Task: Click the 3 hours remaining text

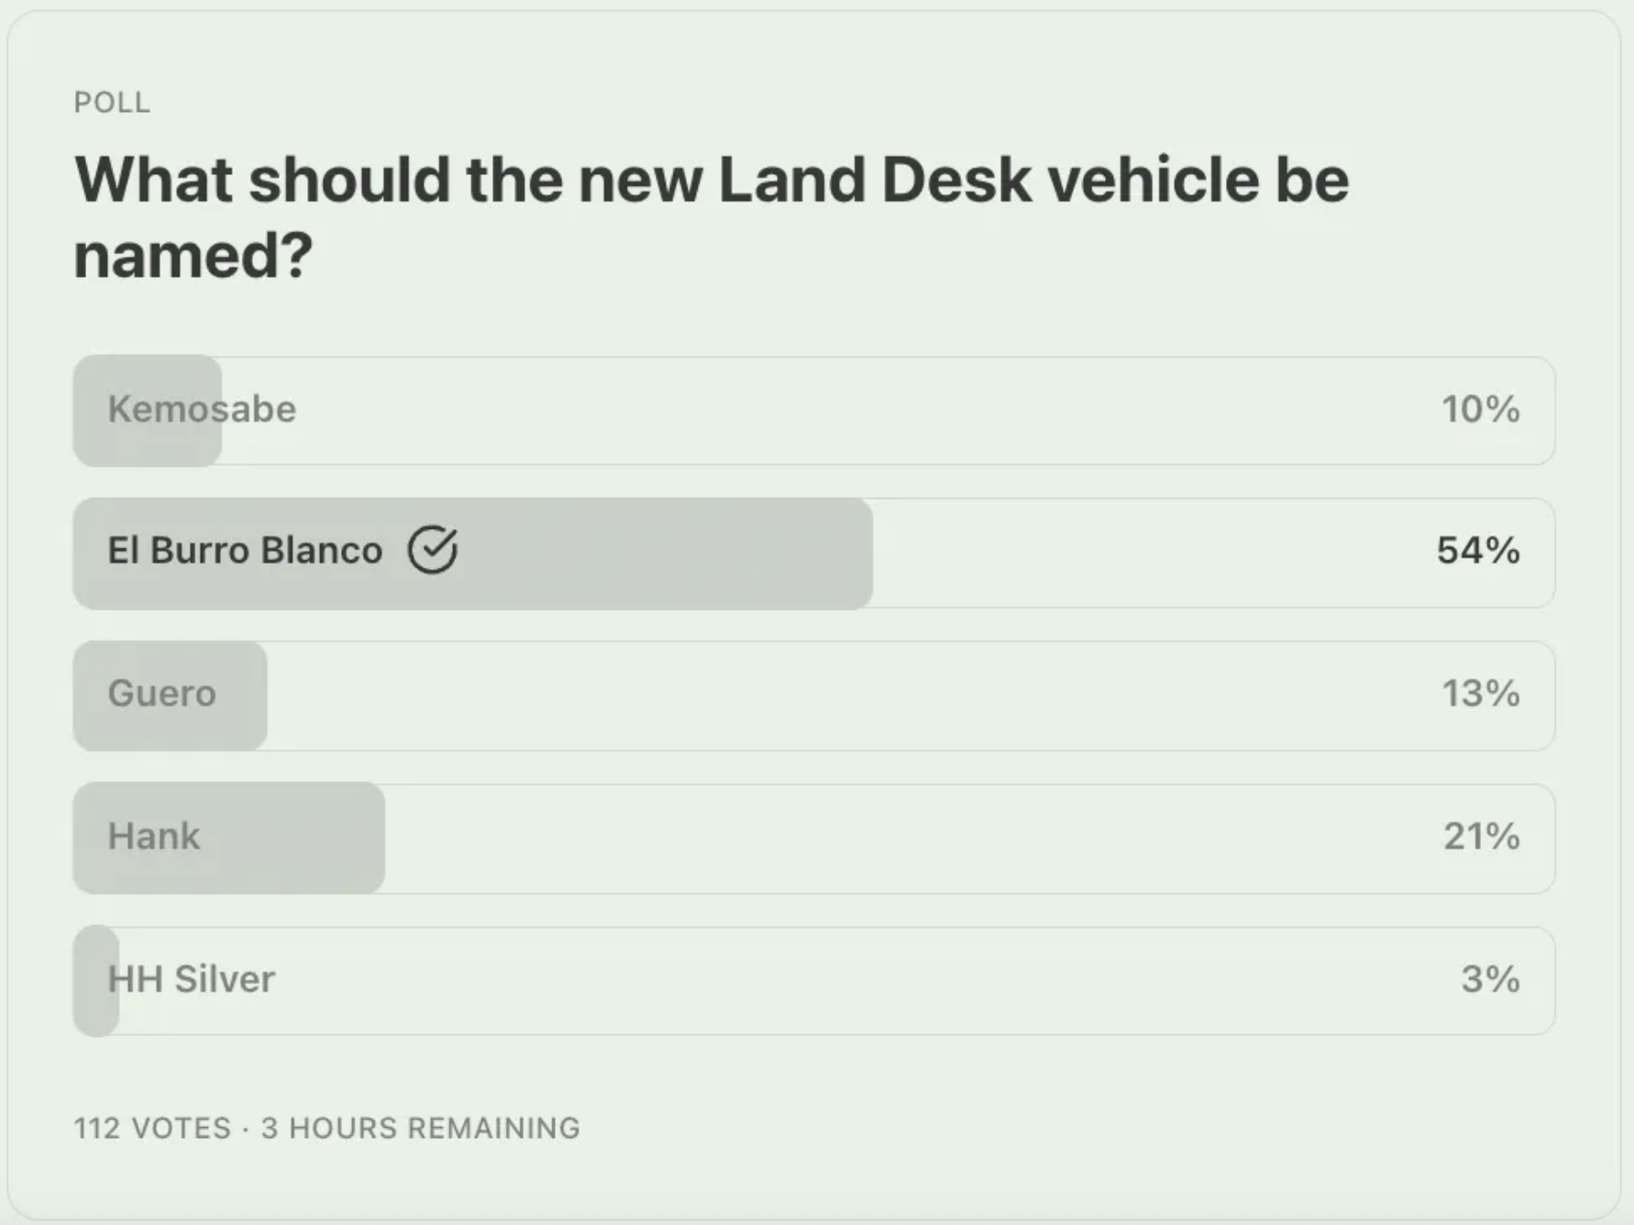Action: click(x=421, y=1128)
